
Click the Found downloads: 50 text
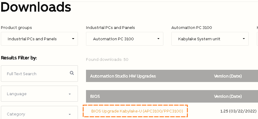click(x=107, y=60)
